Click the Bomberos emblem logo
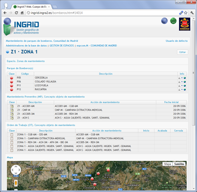Viewport: 197px width, 192px height. point(185,24)
